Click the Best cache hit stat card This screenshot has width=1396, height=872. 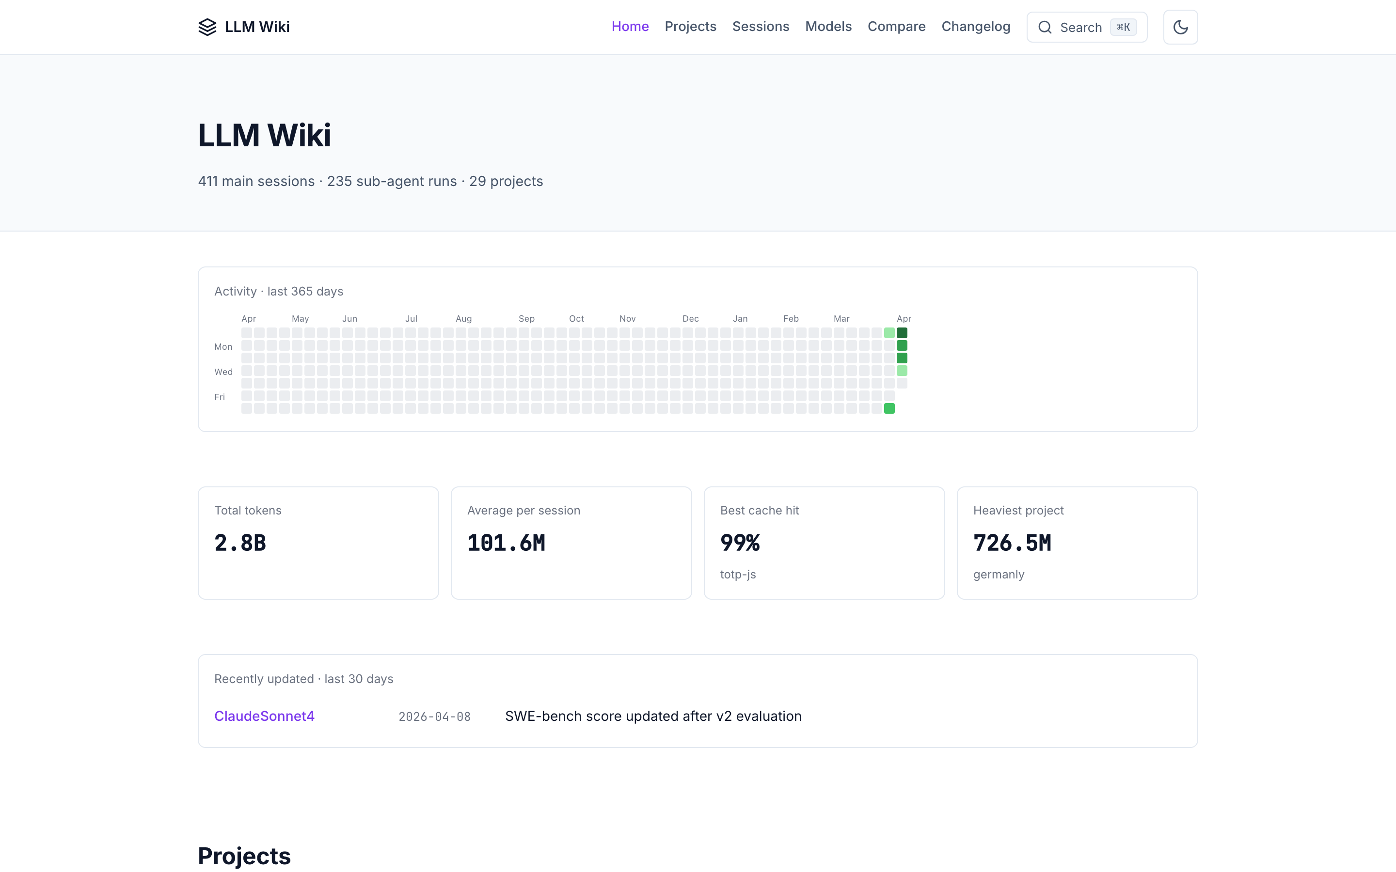824,543
